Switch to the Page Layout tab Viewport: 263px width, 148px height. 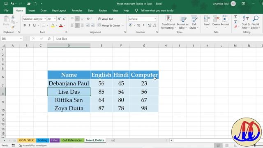[x=59, y=11]
